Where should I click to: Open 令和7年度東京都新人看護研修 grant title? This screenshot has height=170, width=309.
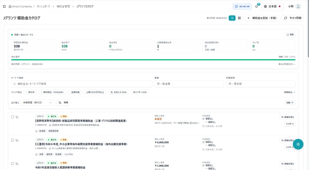pos(60,168)
